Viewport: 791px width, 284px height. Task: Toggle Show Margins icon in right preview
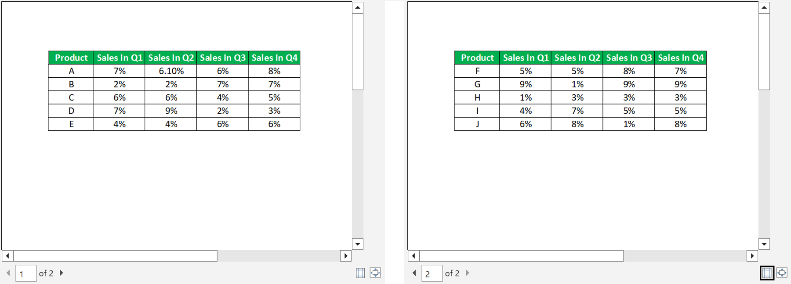coord(767,273)
